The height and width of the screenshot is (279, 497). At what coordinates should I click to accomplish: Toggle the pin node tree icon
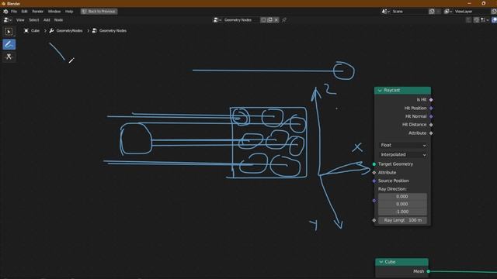pyautogui.click(x=284, y=20)
